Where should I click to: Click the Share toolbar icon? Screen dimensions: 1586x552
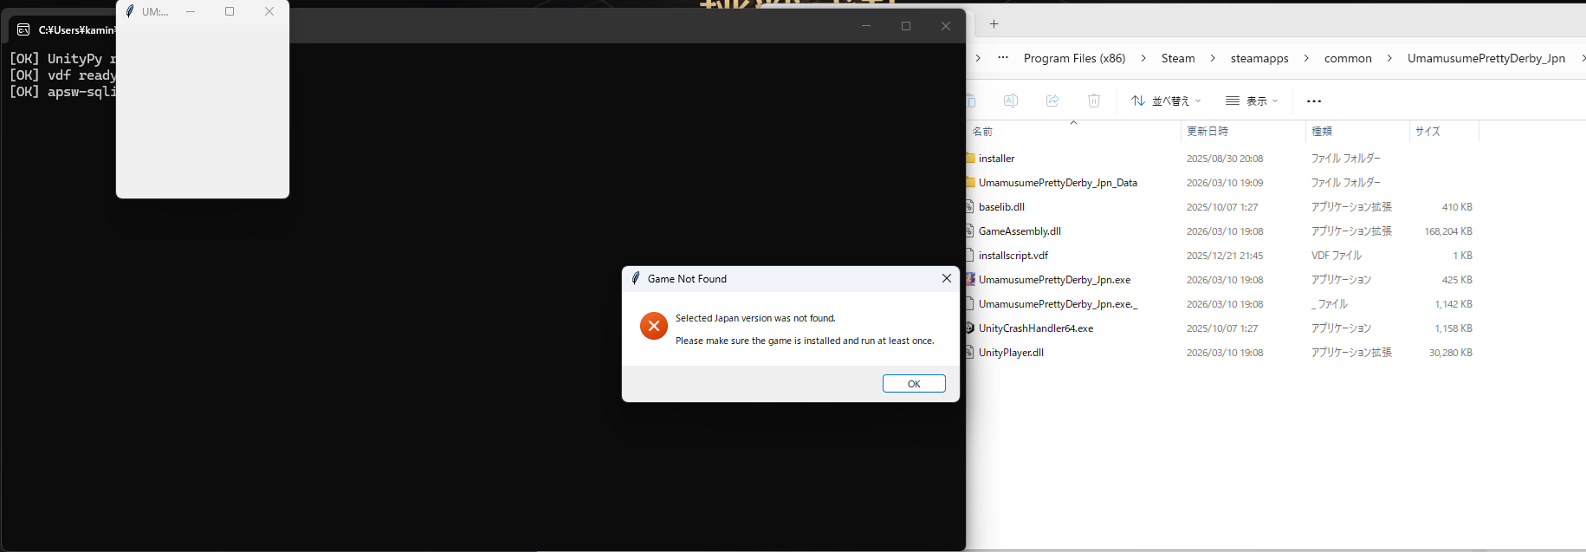tap(1052, 101)
